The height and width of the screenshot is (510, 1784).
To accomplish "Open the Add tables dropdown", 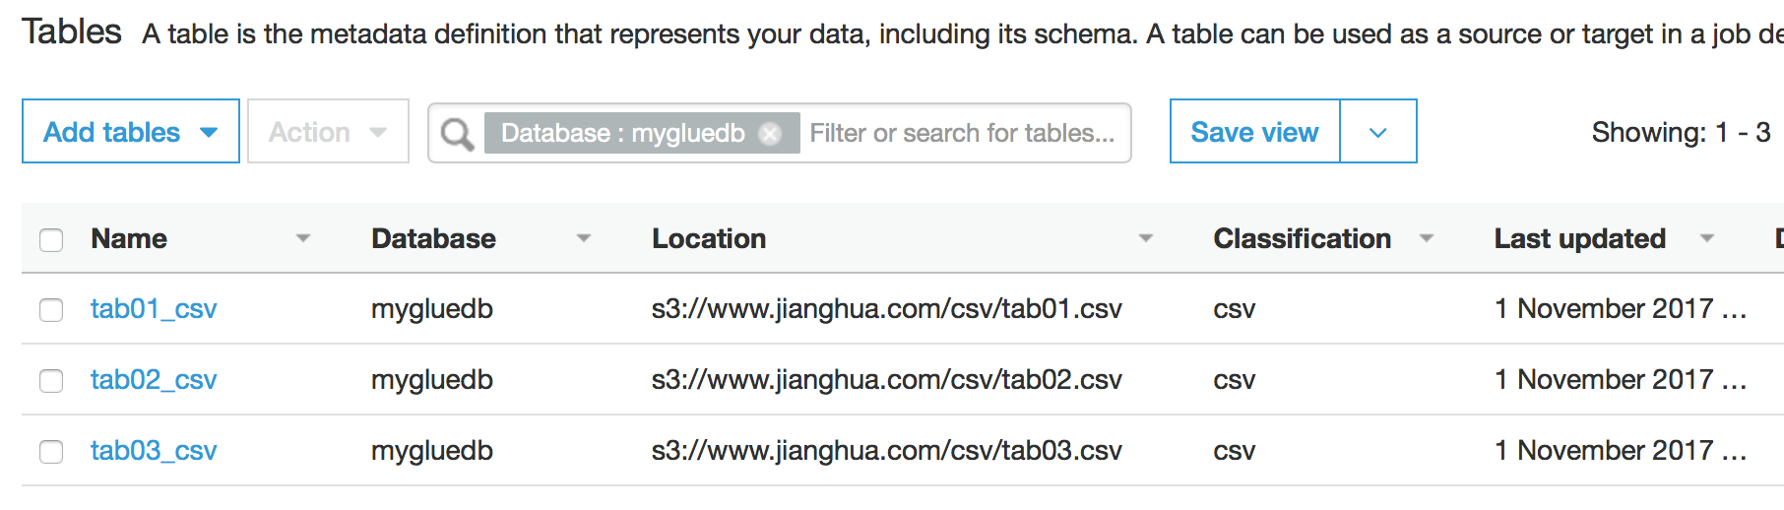I will point(131,132).
